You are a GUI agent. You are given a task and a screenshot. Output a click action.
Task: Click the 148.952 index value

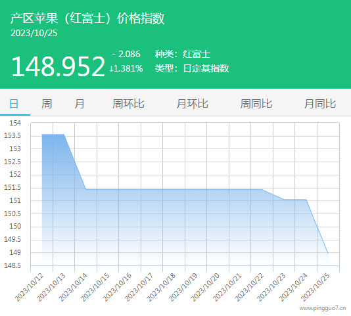coord(59,66)
